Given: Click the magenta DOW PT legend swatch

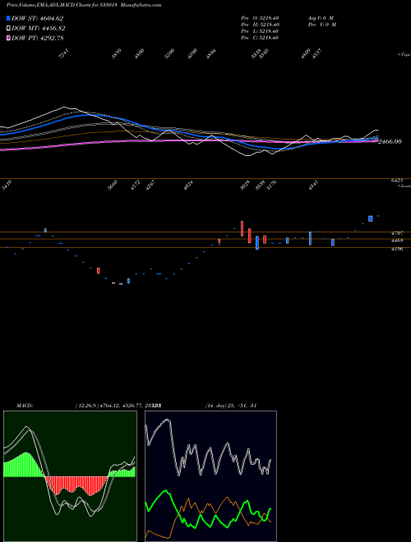Looking at the screenshot, I should [8, 38].
